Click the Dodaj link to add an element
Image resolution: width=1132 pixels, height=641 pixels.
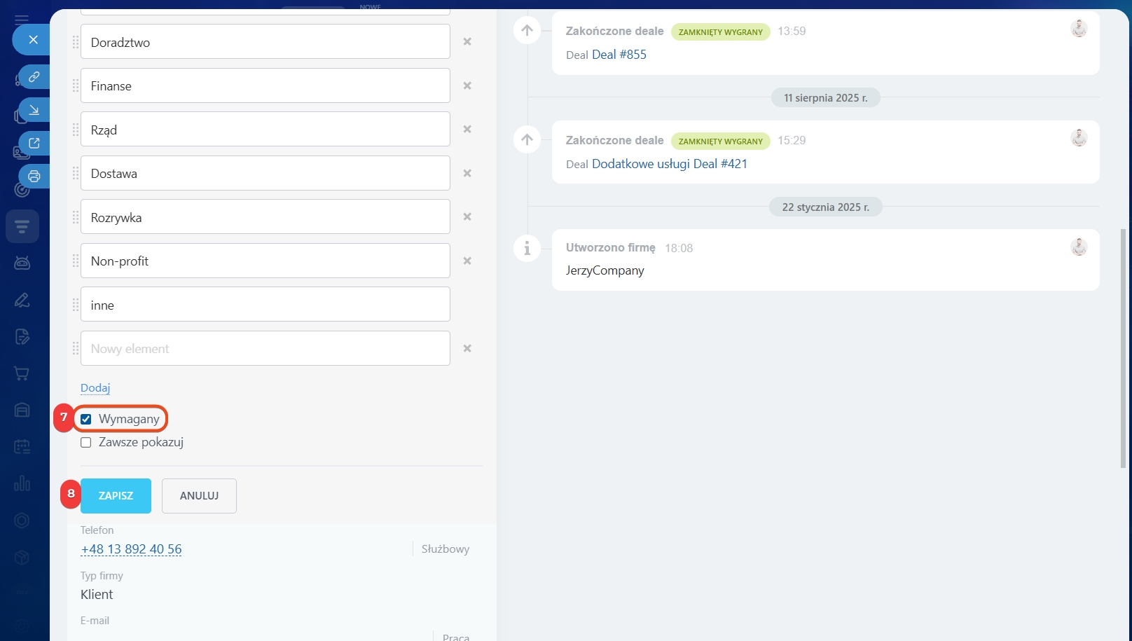(x=95, y=387)
